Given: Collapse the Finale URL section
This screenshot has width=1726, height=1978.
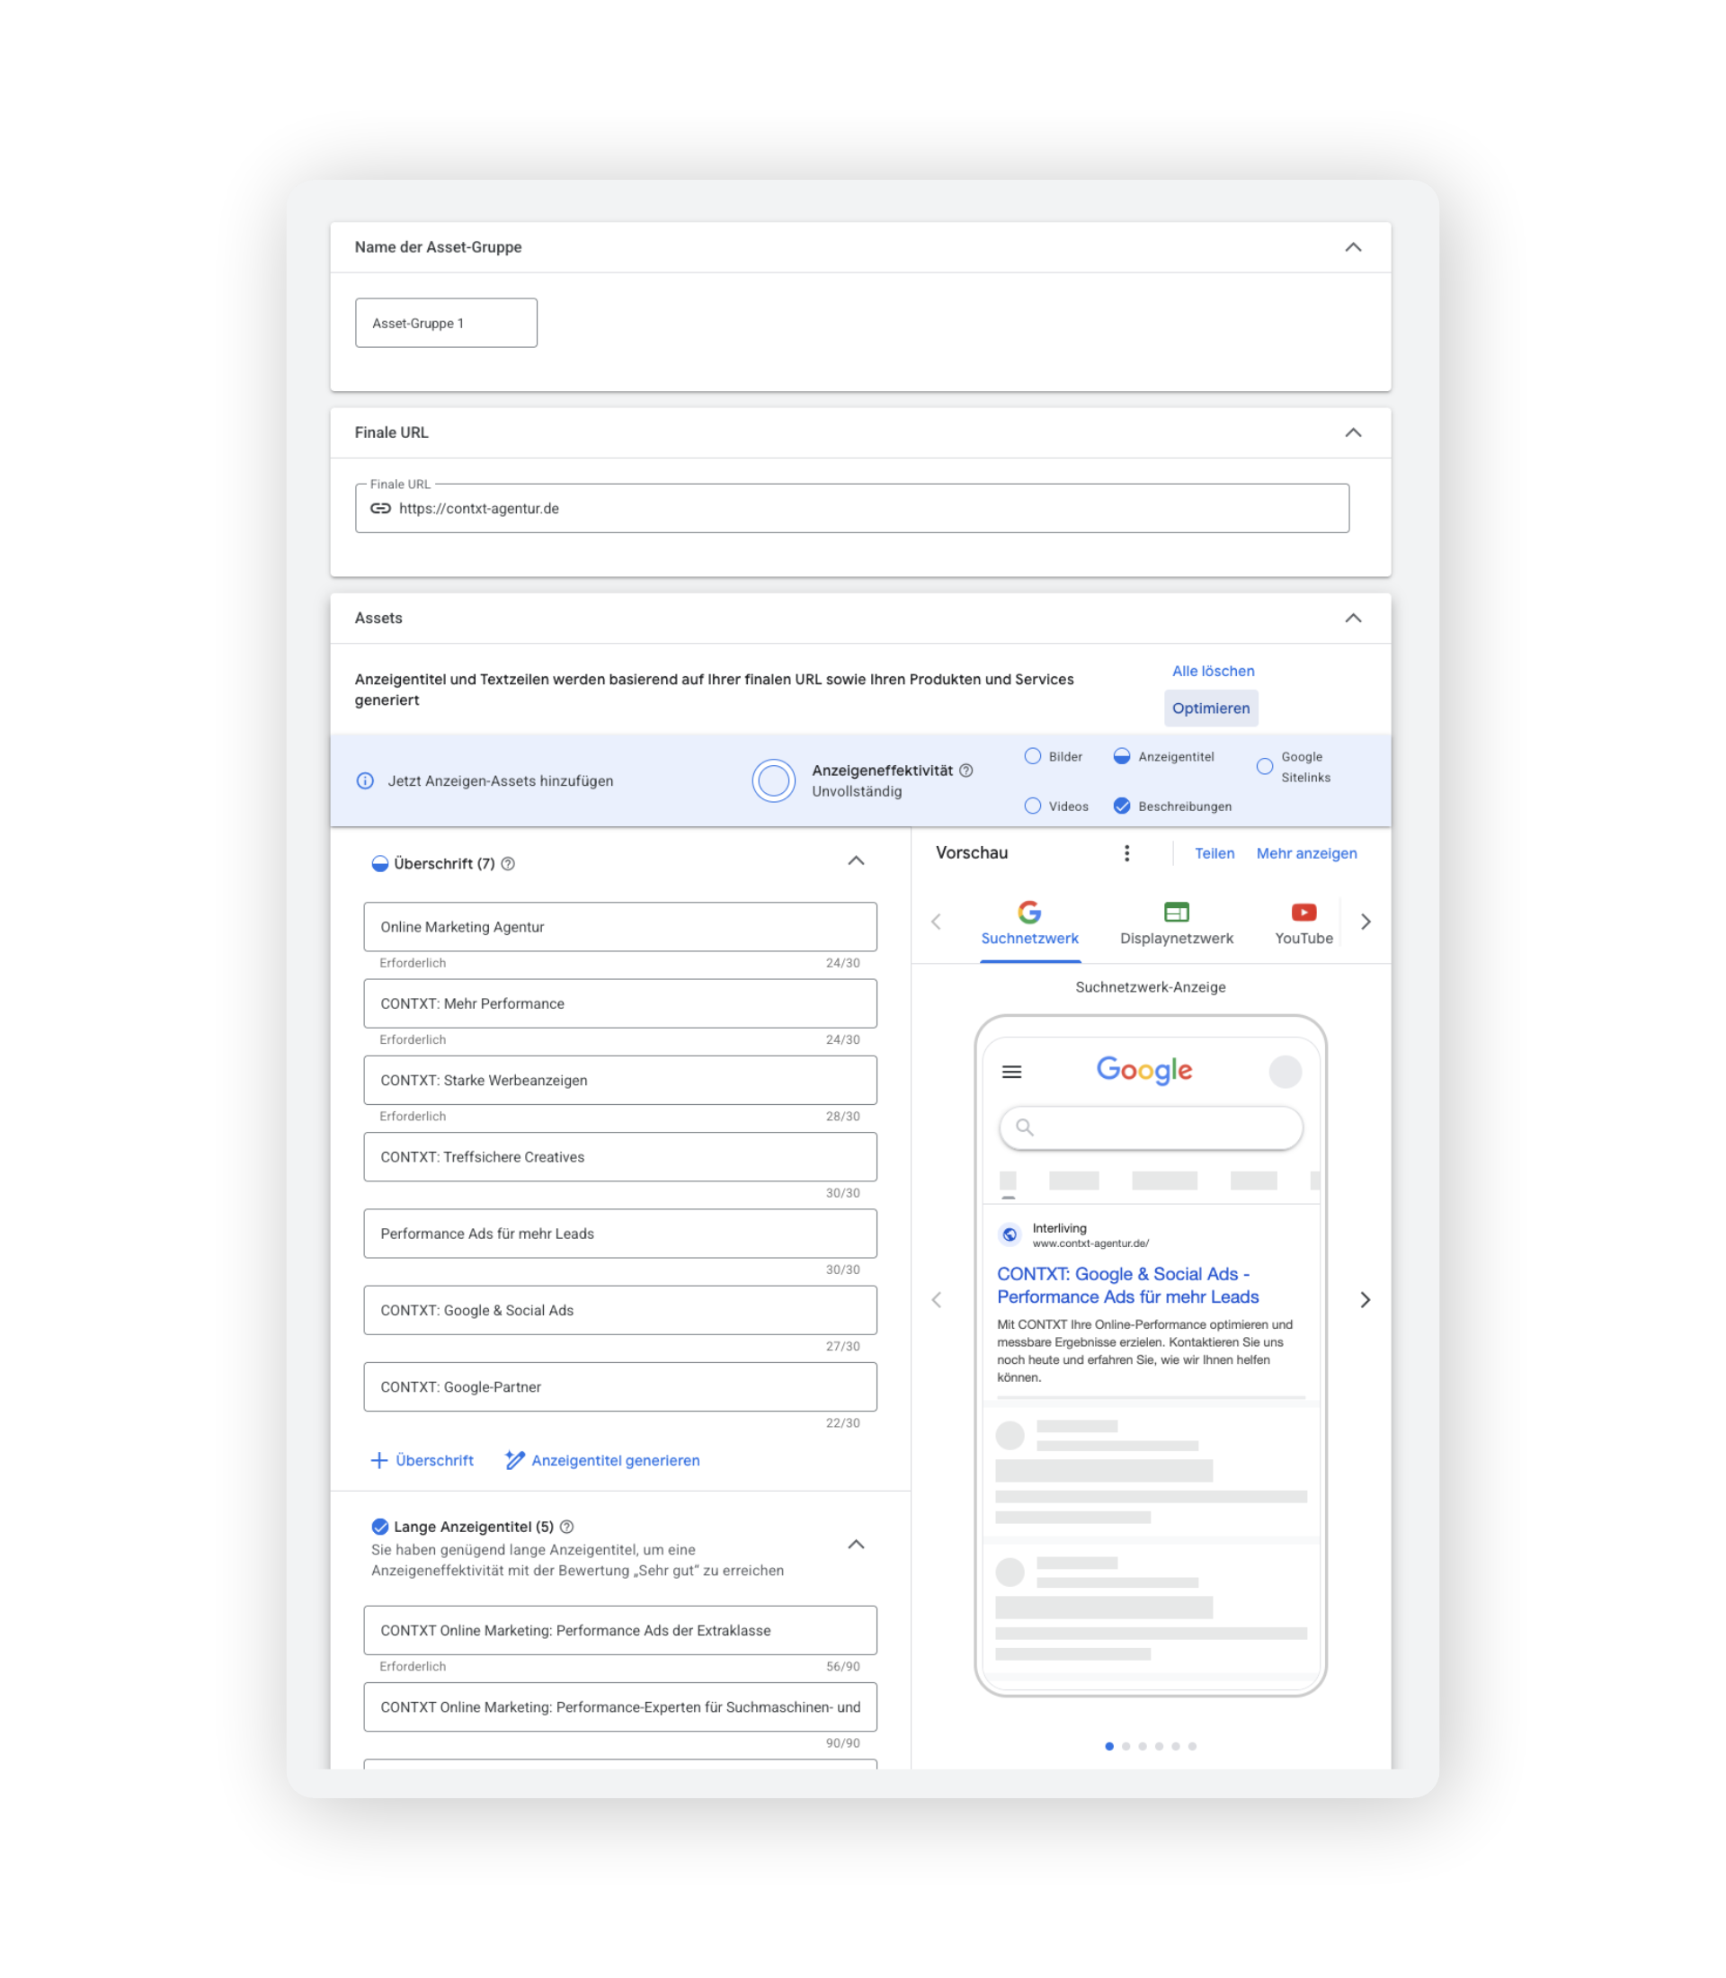Looking at the screenshot, I should (1353, 432).
